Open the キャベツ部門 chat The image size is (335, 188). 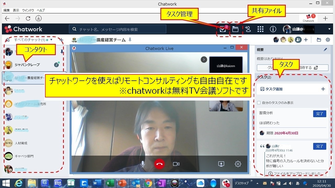pyautogui.click(x=34, y=156)
